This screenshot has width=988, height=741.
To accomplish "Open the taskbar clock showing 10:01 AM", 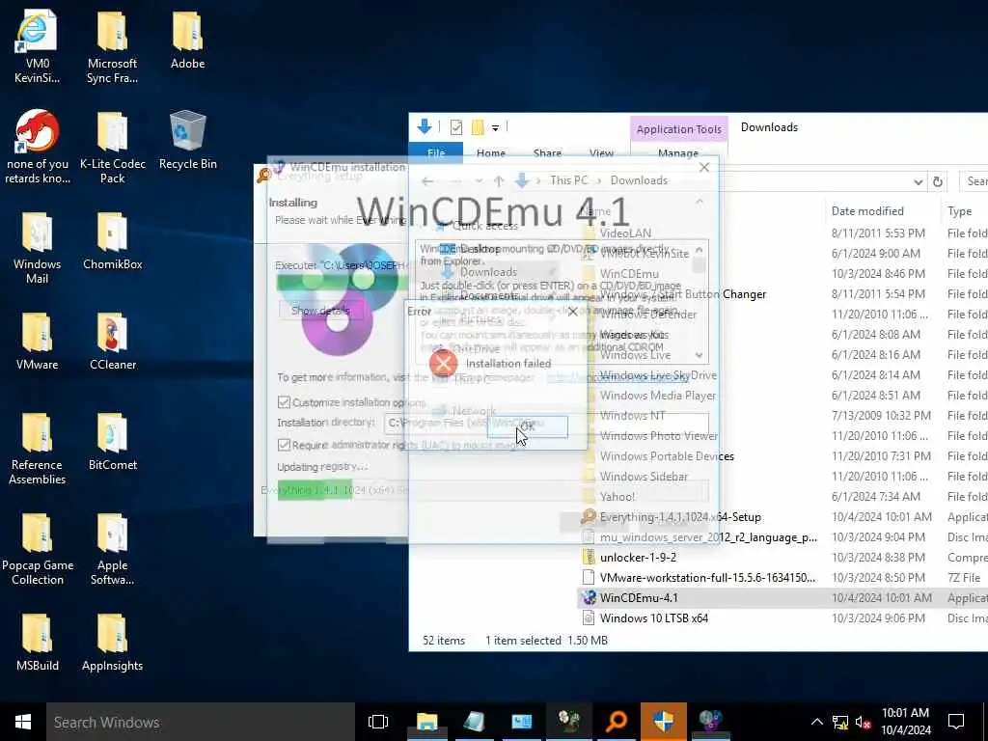I will coord(905,722).
